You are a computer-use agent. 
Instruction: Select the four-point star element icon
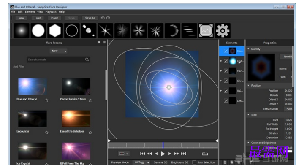(105, 30)
